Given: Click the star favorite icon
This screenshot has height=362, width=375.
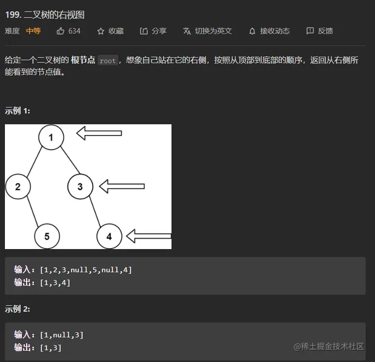Looking at the screenshot, I should [101, 32].
